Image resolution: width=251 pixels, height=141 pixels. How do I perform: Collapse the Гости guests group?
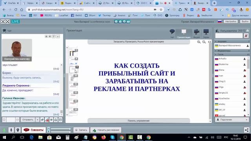pos(216,54)
